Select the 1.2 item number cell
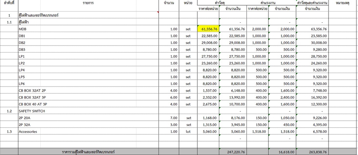This screenshot has height=155, width=358. pyautogui.click(x=8, y=111)
